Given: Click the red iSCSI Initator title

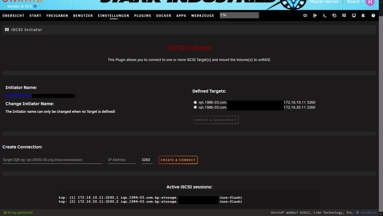Looking at the screenshot, I should [189, 48].
